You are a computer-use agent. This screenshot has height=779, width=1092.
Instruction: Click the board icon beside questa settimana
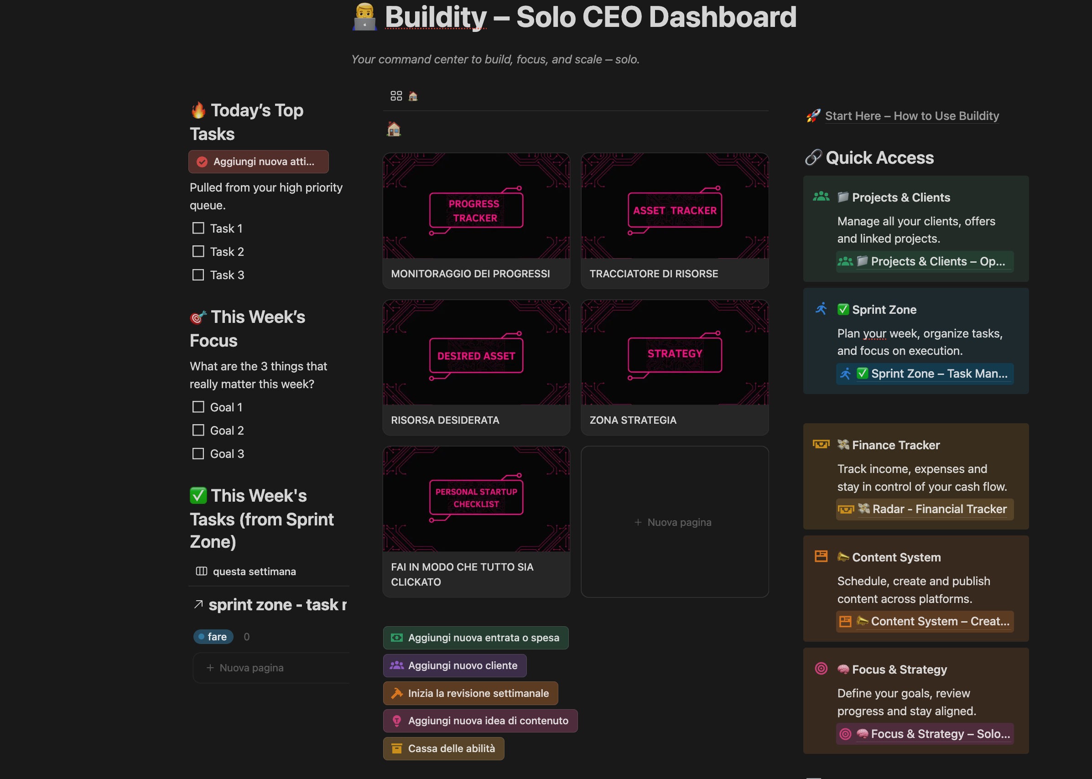(202, 571)
